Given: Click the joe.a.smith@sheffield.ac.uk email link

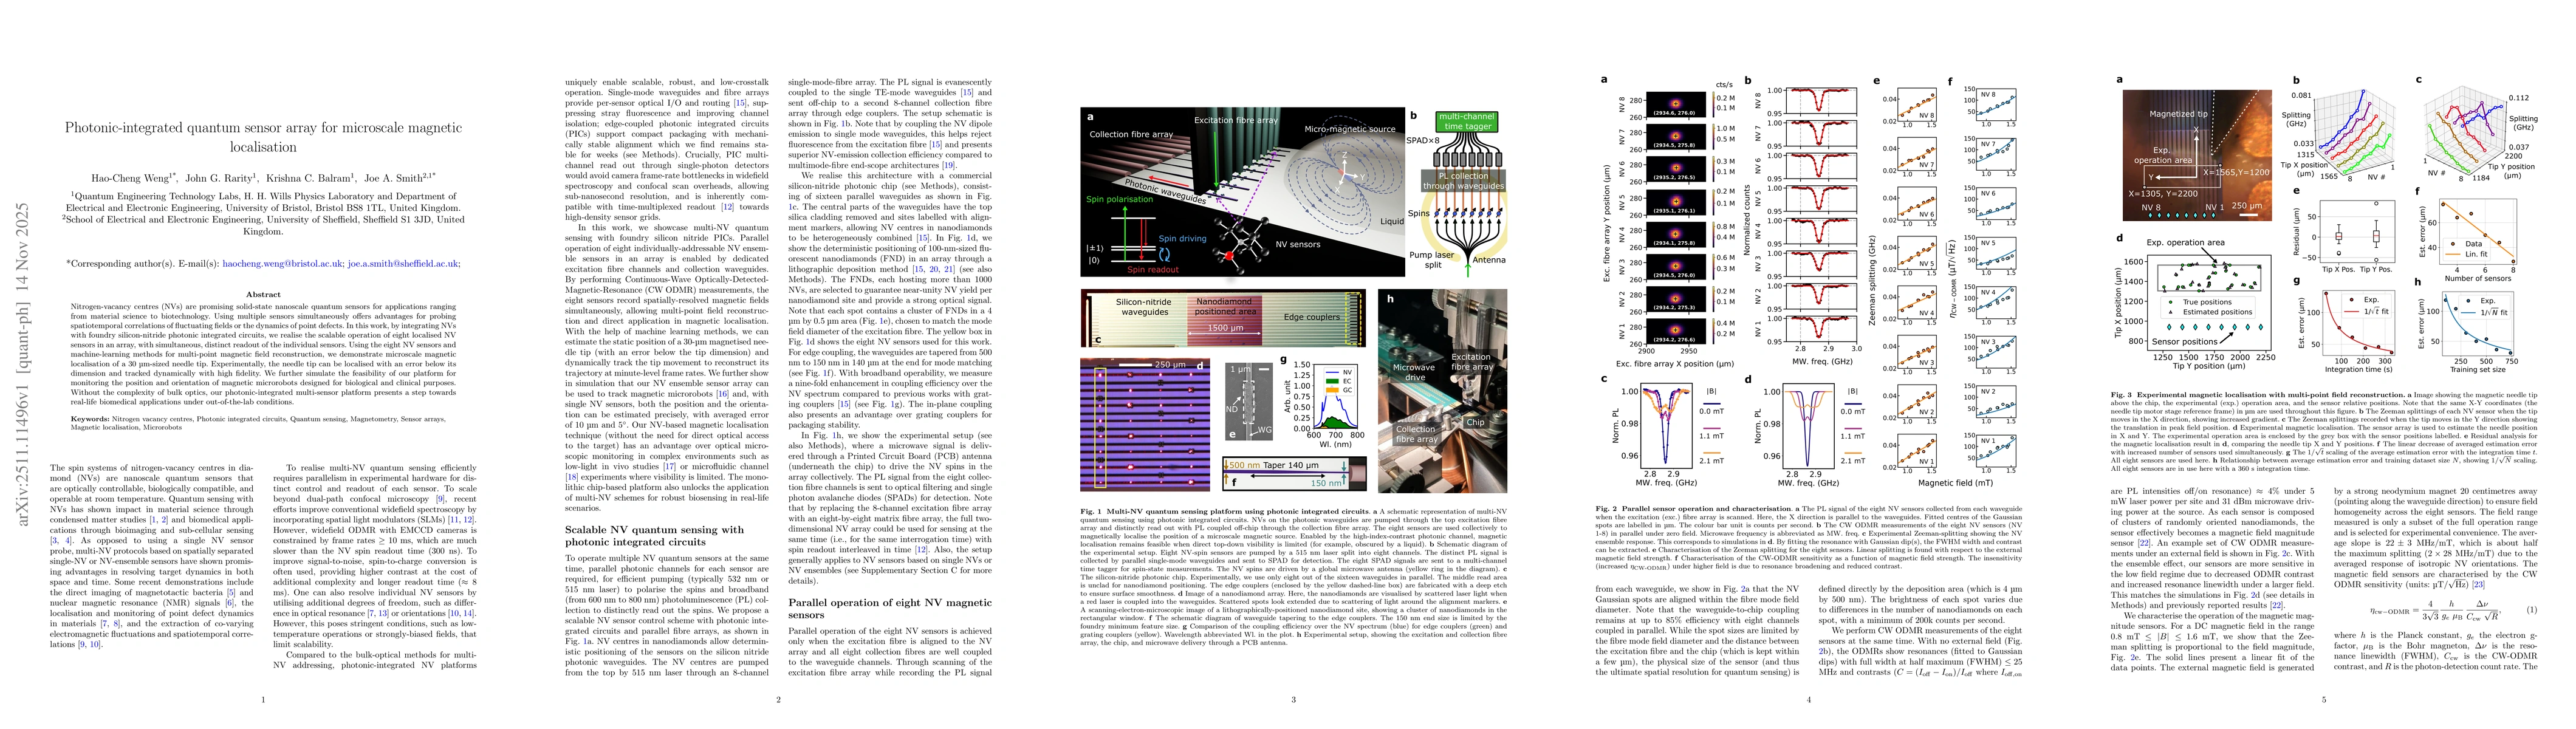Looking at the screenshot, I should pyautogui.click(x=402, y=264).
